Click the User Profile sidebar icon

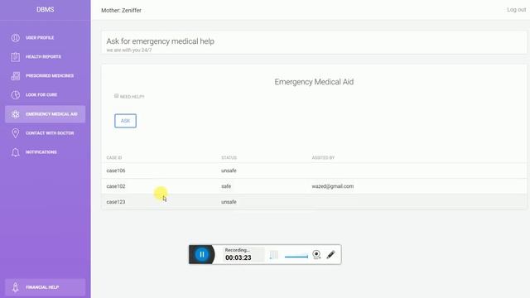click(15, 38)
